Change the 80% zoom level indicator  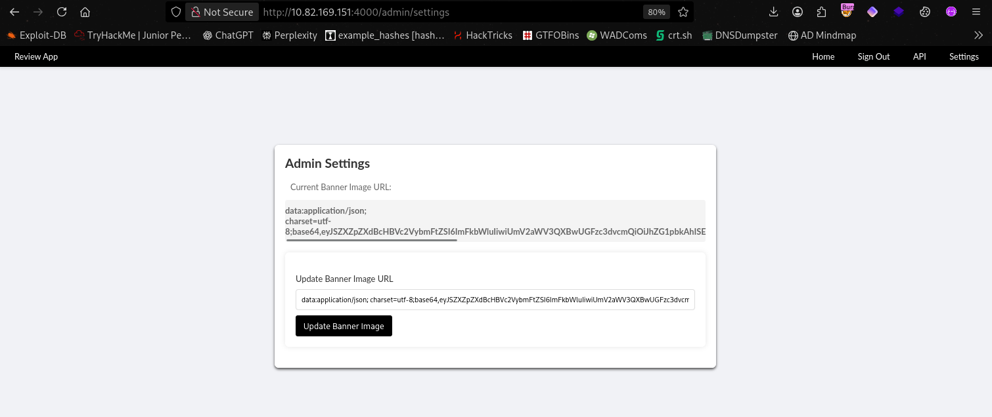(x=656, y=12)
